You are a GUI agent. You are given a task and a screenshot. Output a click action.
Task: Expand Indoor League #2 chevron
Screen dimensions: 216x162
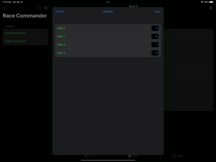(x=45, y=33)
